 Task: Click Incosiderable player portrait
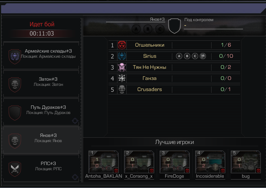point(210,162)
